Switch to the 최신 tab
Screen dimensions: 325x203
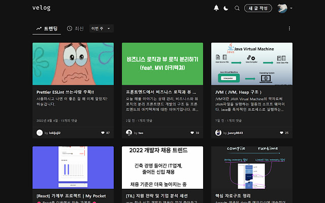pos(75,28)
